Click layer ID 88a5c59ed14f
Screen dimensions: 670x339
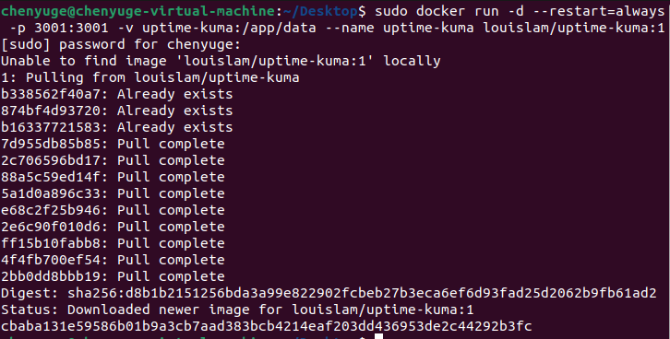pos(51,177)
